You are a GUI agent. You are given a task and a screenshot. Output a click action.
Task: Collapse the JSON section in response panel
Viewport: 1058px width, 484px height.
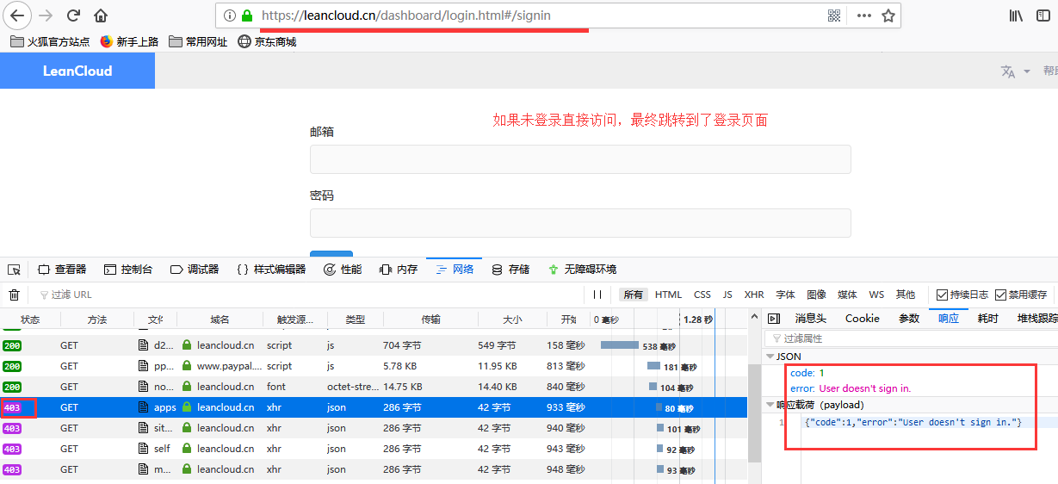click(770, 357)
